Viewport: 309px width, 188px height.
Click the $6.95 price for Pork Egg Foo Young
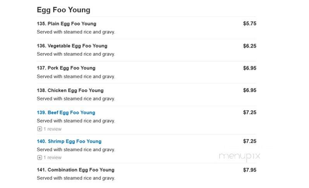(x=250, y=68)
